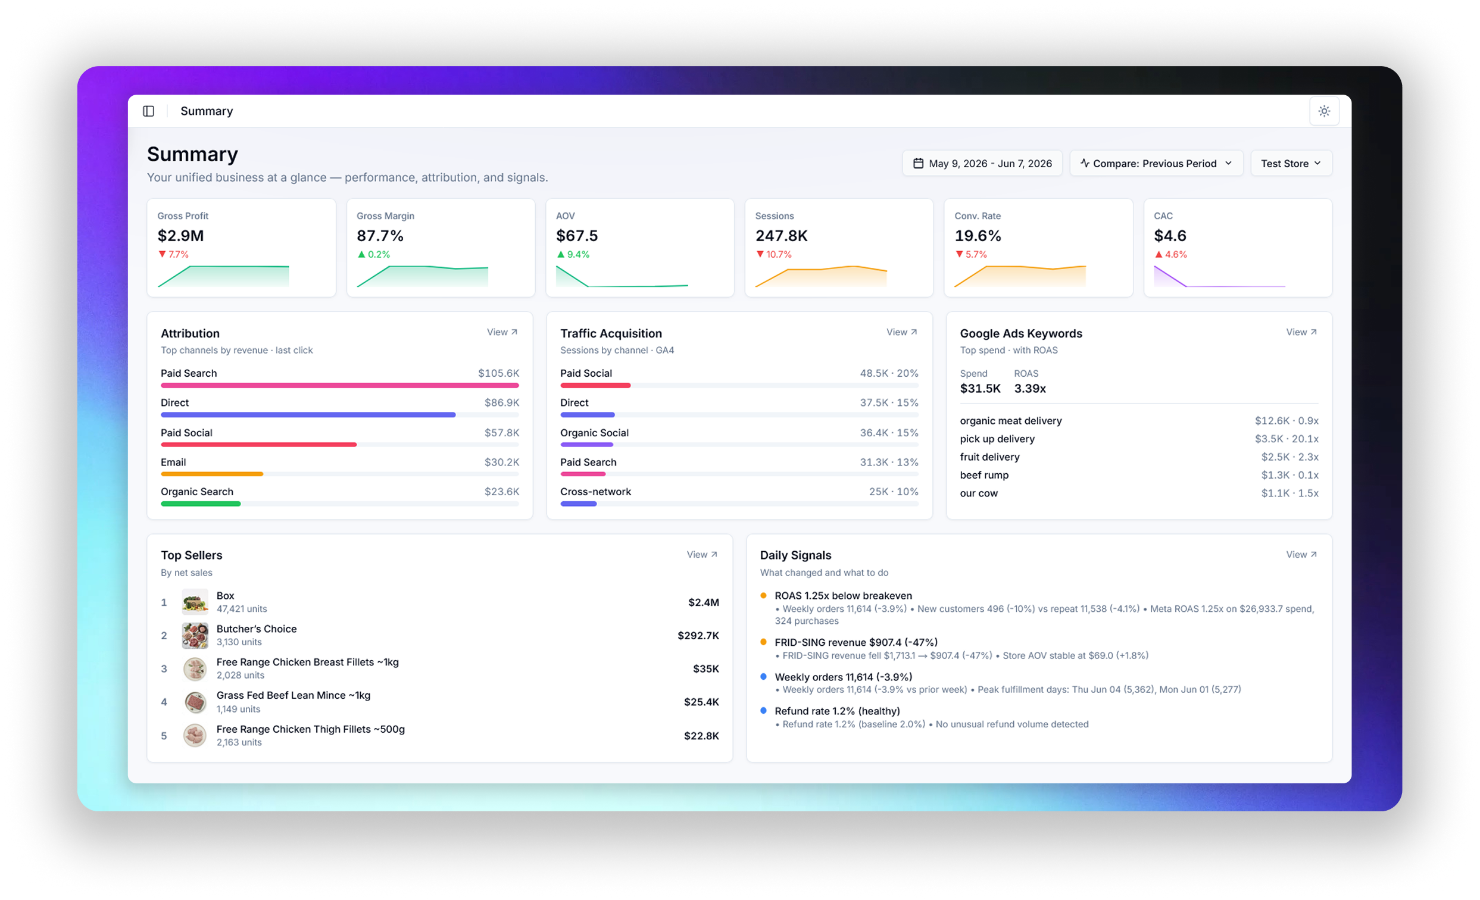Click the CAC $4.6 value
Viewport: 1480px width, 900px height.
pyautogui.click(x=1169, y=236)
